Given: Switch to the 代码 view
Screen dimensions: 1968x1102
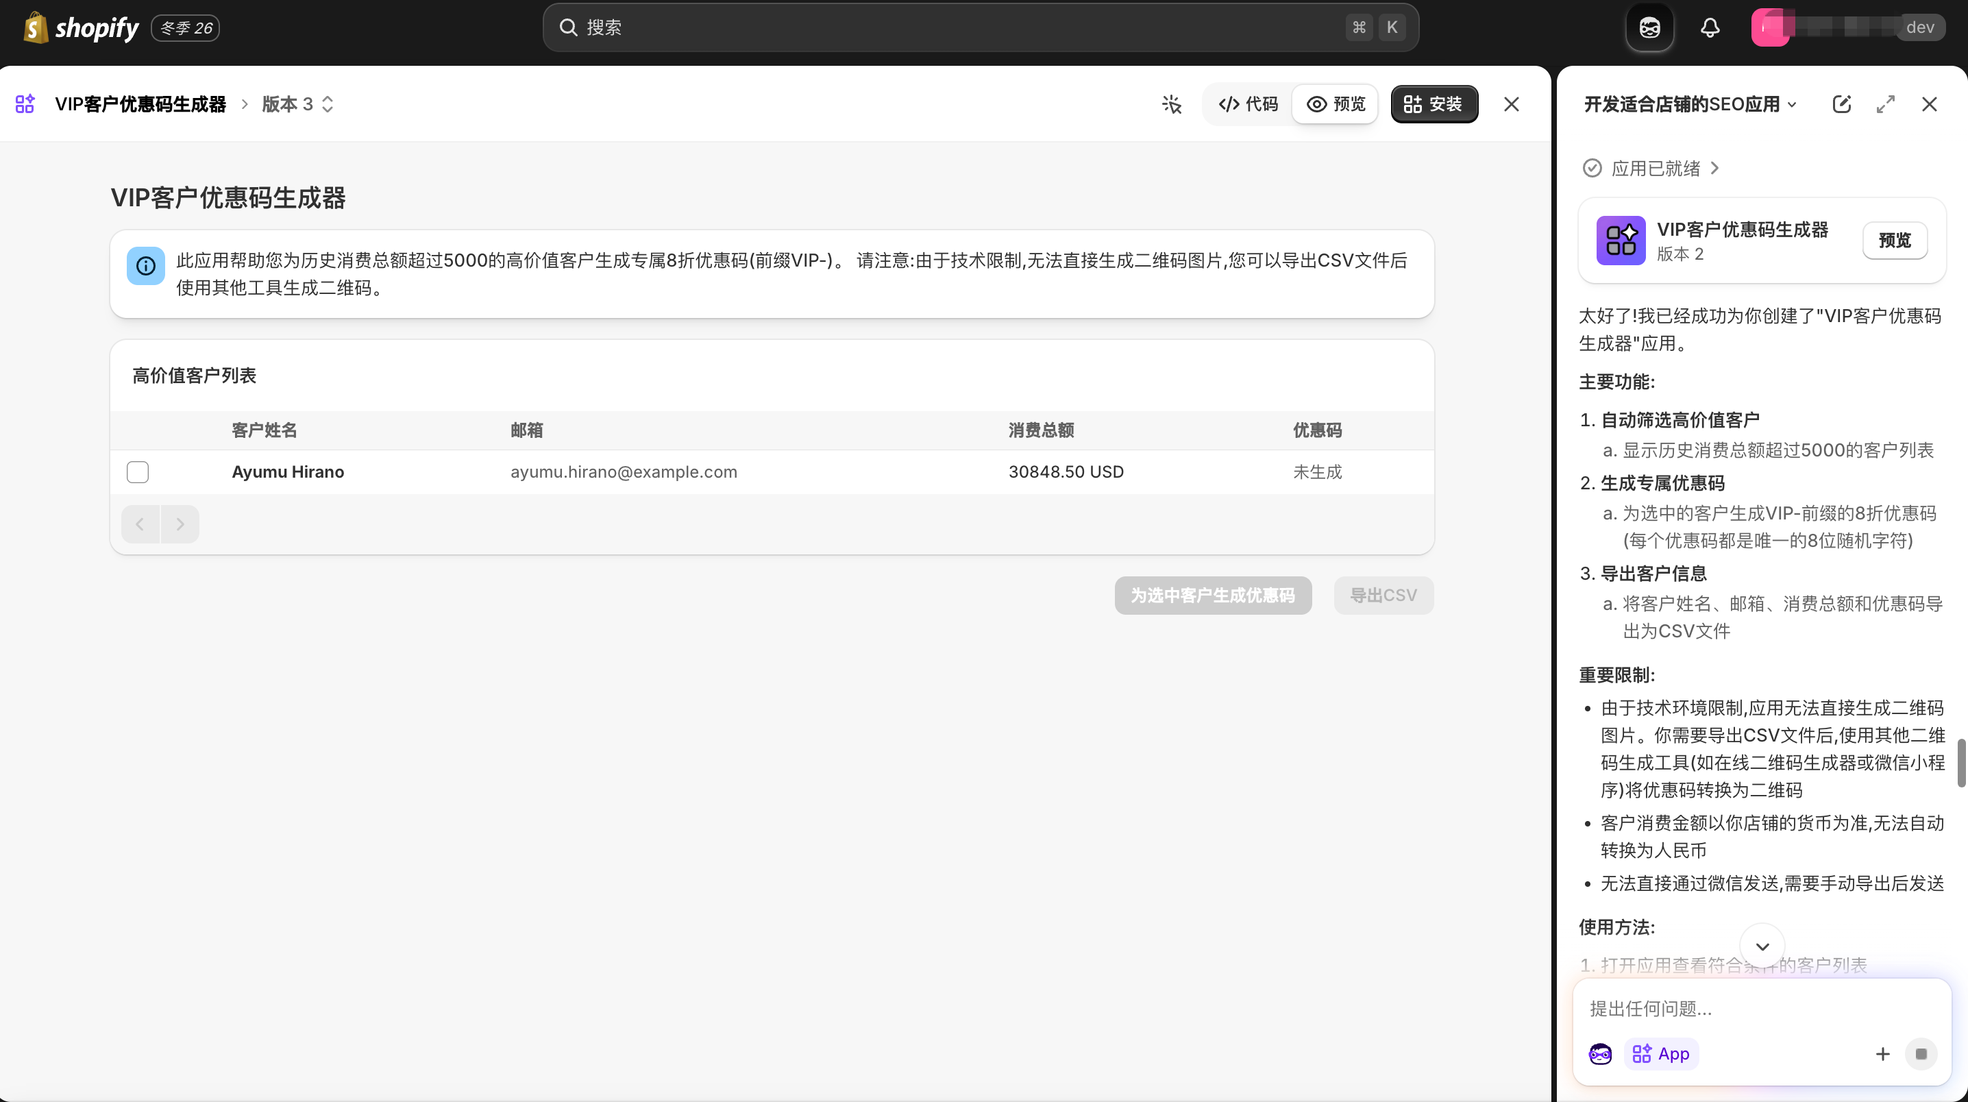Looking at the screenshot, I should 1248,104.
